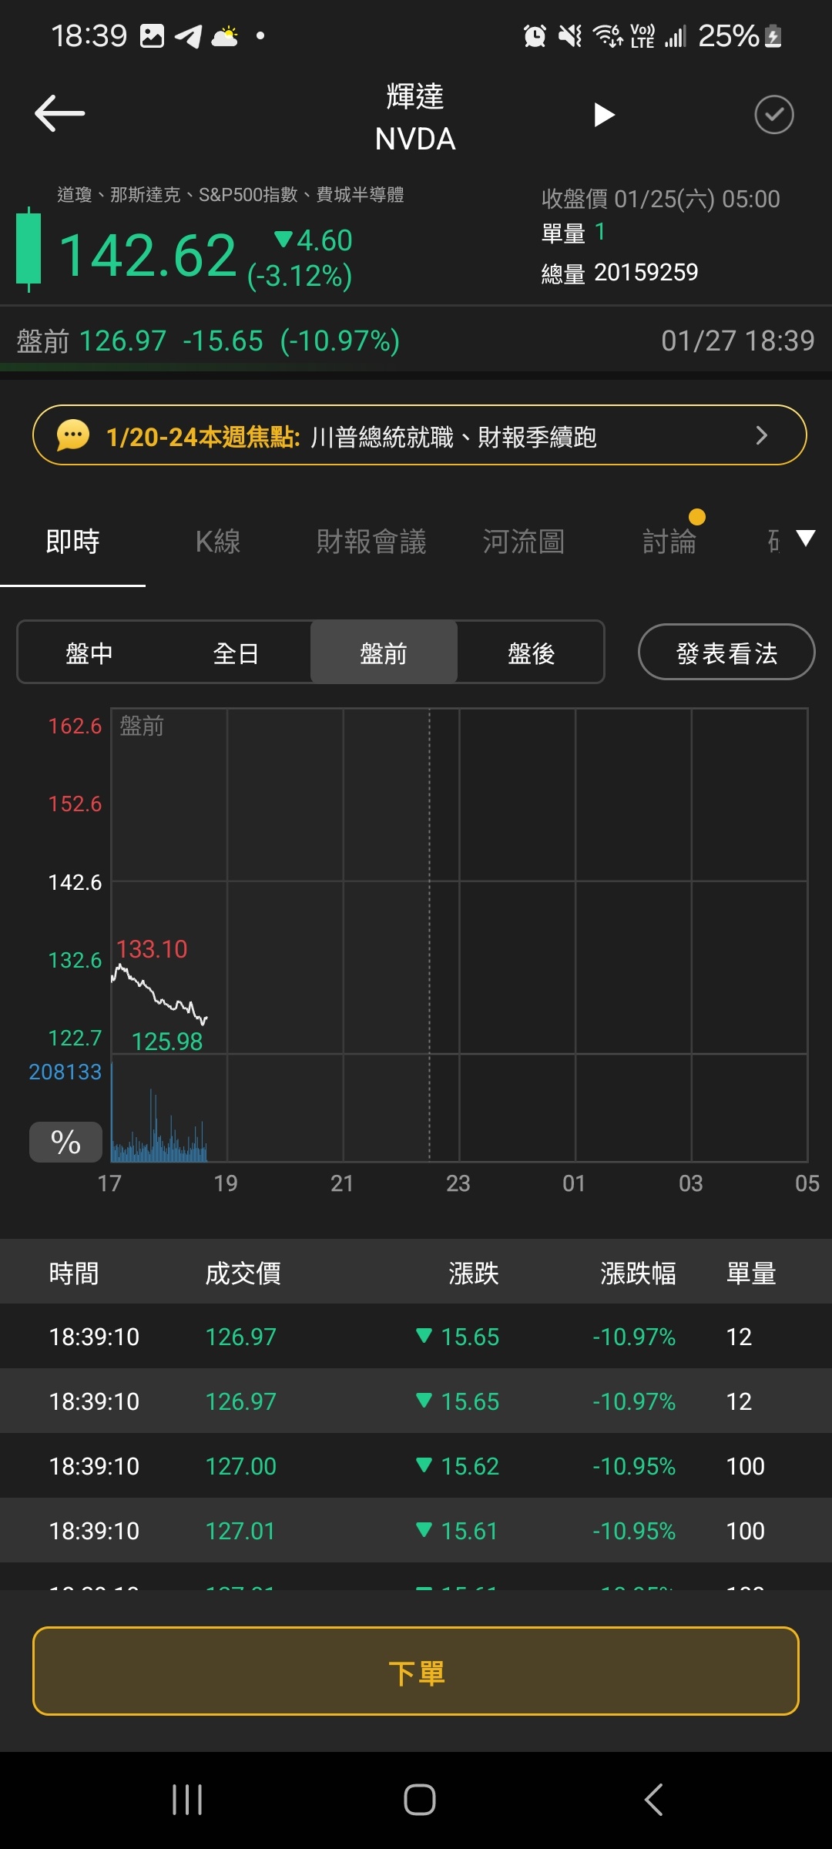
Task: Tap the index tags line 道瓊、那斯達克
Action: 230,195
